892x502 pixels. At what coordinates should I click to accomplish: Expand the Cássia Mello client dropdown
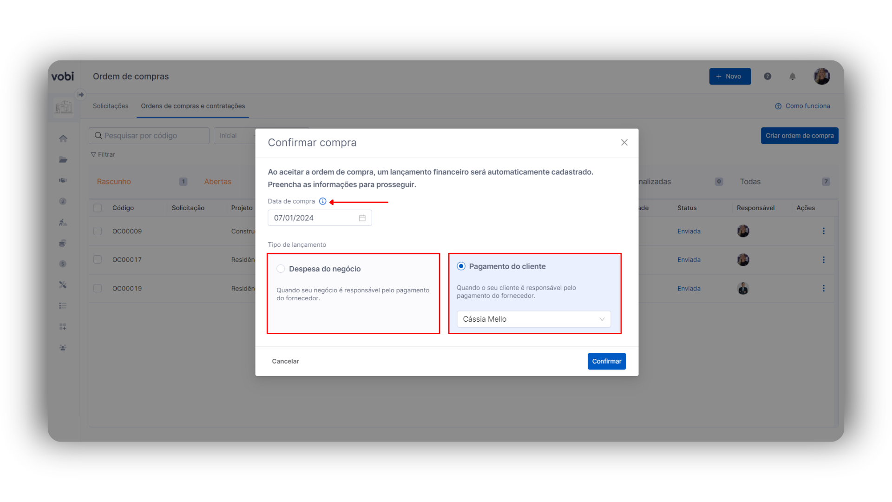tap(533, 319)
